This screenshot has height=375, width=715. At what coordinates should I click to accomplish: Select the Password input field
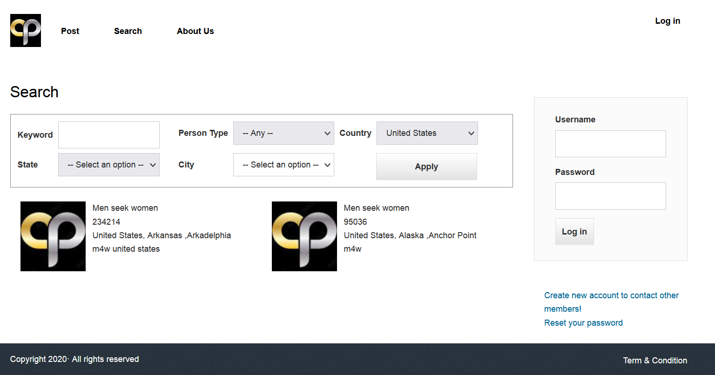click(x=610, y=196)
